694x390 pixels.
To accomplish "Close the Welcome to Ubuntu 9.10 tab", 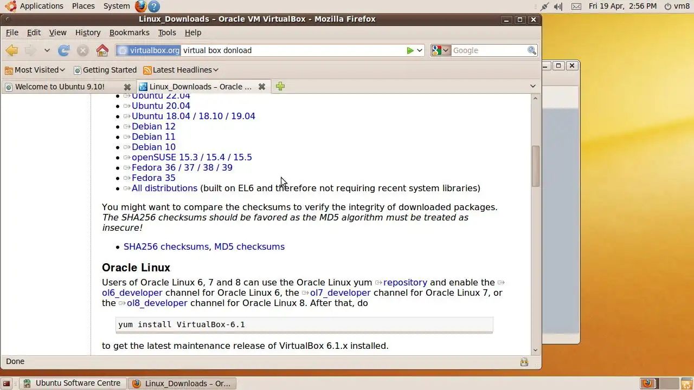I will [x=127, y=87].
